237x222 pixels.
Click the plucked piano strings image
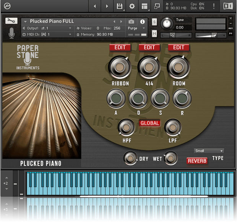[42, 116]
